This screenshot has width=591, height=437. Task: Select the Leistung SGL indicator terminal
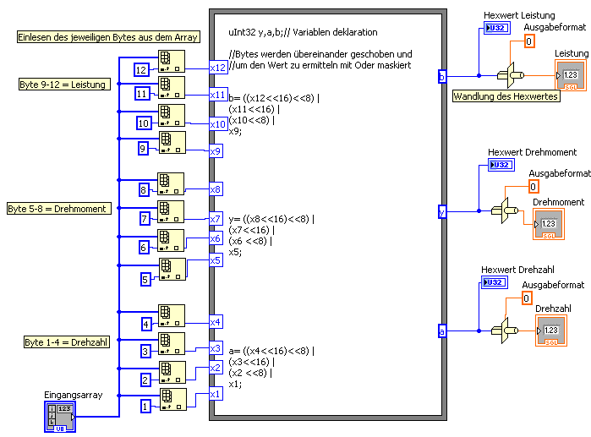tap(571, 75)
